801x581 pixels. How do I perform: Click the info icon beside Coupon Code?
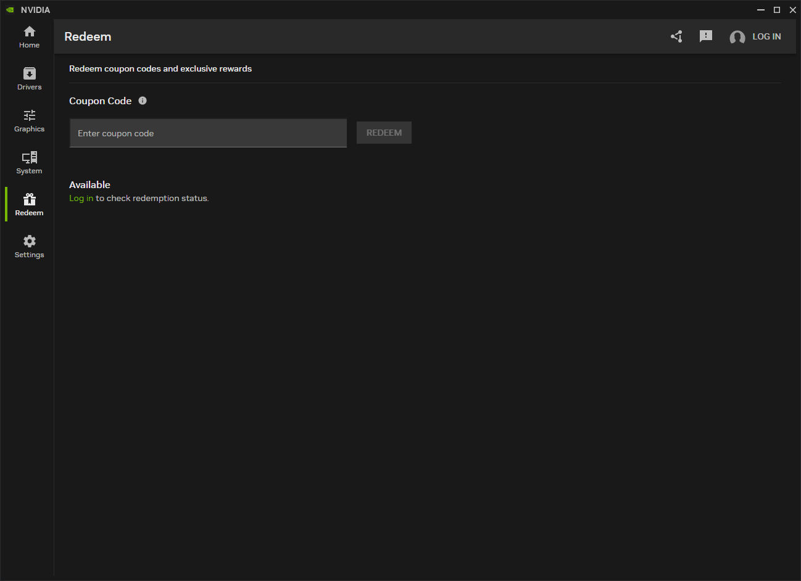tap(143, 101)
